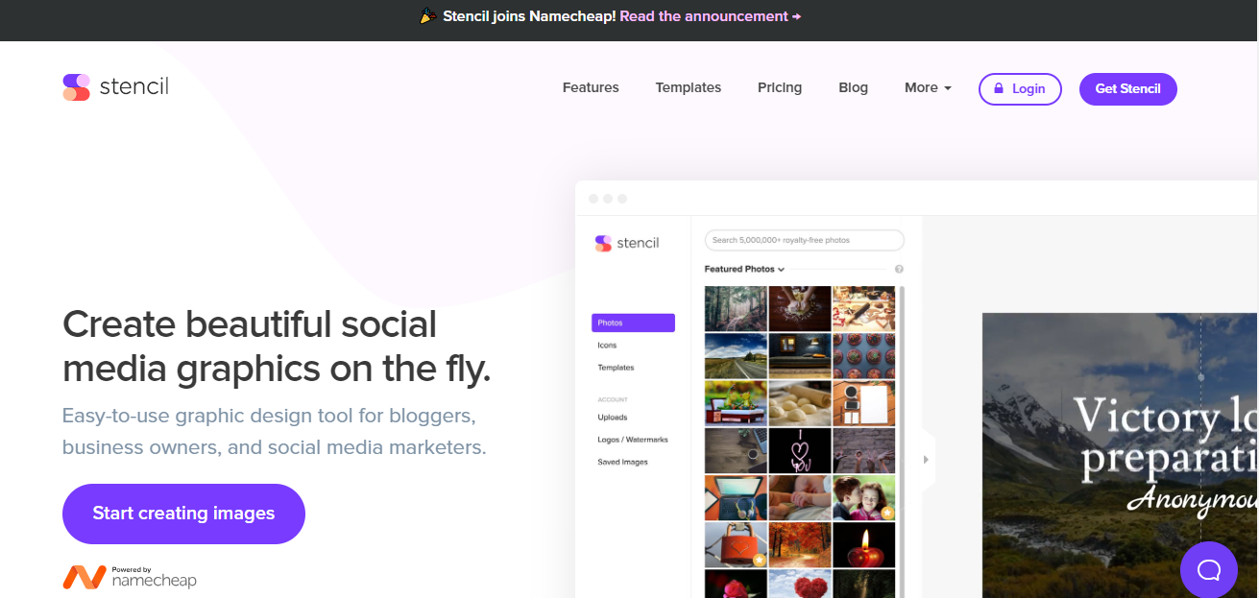
Task: Go to Templates in top navigation
Action: pos(688,87)
